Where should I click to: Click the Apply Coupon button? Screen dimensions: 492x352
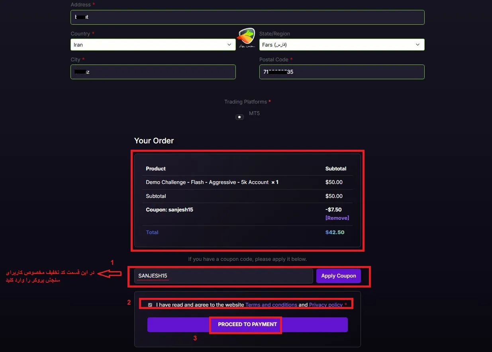pos(338,276)
